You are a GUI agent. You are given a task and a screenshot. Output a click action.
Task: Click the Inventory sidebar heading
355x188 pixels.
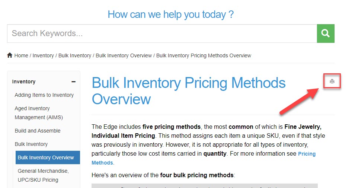pos(24,82)
